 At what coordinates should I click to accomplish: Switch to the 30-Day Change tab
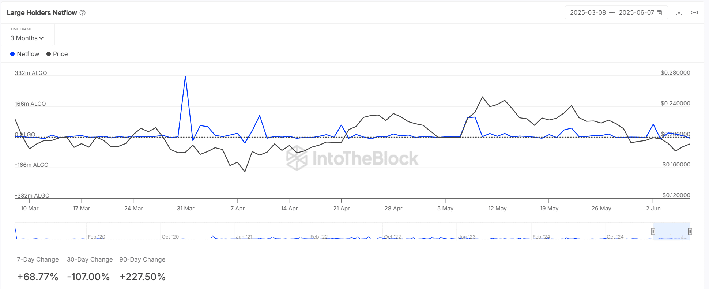(x=90, y=259)
